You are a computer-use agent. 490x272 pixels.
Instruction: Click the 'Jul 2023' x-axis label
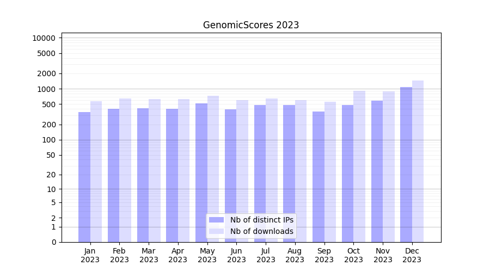(x=266, y=255)
